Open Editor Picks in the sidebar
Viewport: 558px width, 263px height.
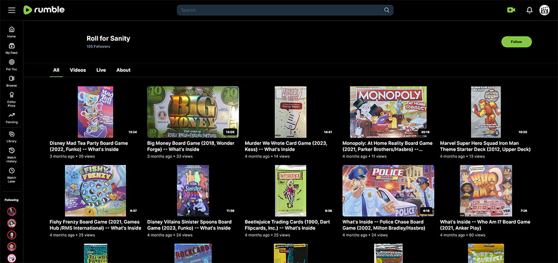(x=12, y=99)
